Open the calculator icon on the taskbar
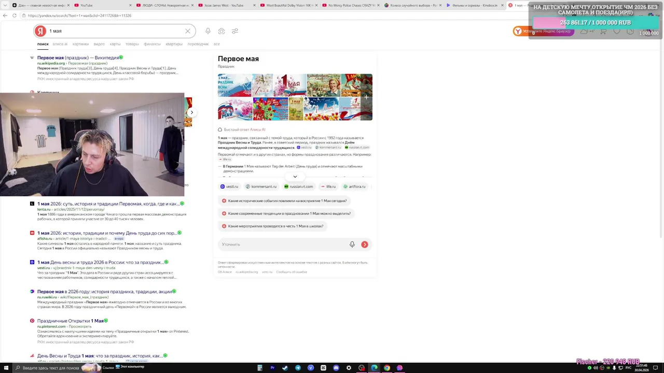 point(260,368)
